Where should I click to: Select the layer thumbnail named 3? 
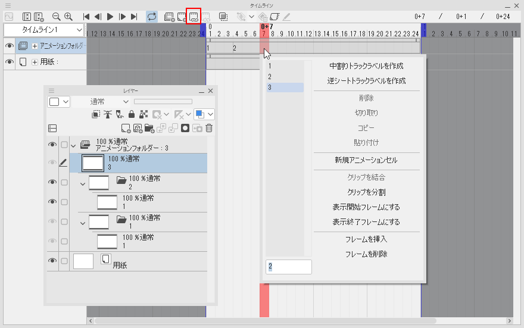[x=93, y=163]
